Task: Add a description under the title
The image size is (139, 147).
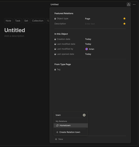Action: (x=14, y=36)
